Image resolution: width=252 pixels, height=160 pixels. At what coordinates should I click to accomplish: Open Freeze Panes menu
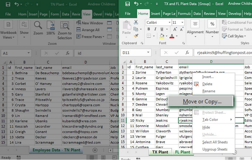[90, 37]
